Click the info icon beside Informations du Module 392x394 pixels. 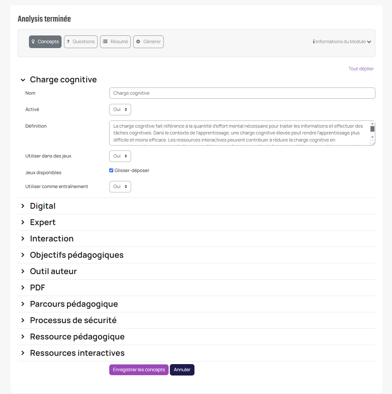click(314, 42)
